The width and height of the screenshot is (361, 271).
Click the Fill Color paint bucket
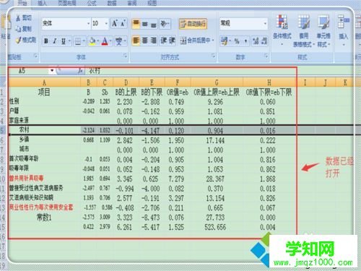click(92, 41)
